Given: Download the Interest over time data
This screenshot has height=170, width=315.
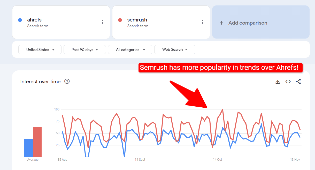Looking at the screenshot, I should click(278, 82).
